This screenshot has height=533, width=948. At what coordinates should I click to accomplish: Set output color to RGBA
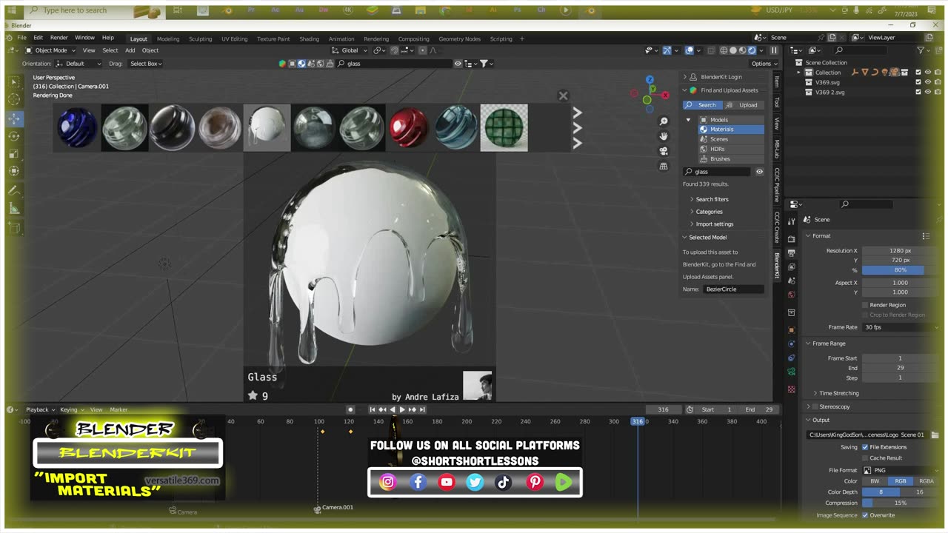pos(927,481)
